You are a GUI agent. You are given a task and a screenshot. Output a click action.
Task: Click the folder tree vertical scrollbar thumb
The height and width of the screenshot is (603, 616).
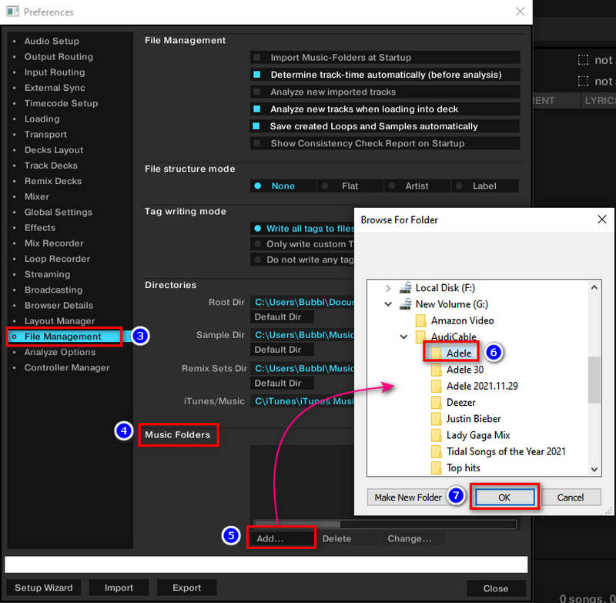point(594,380)
